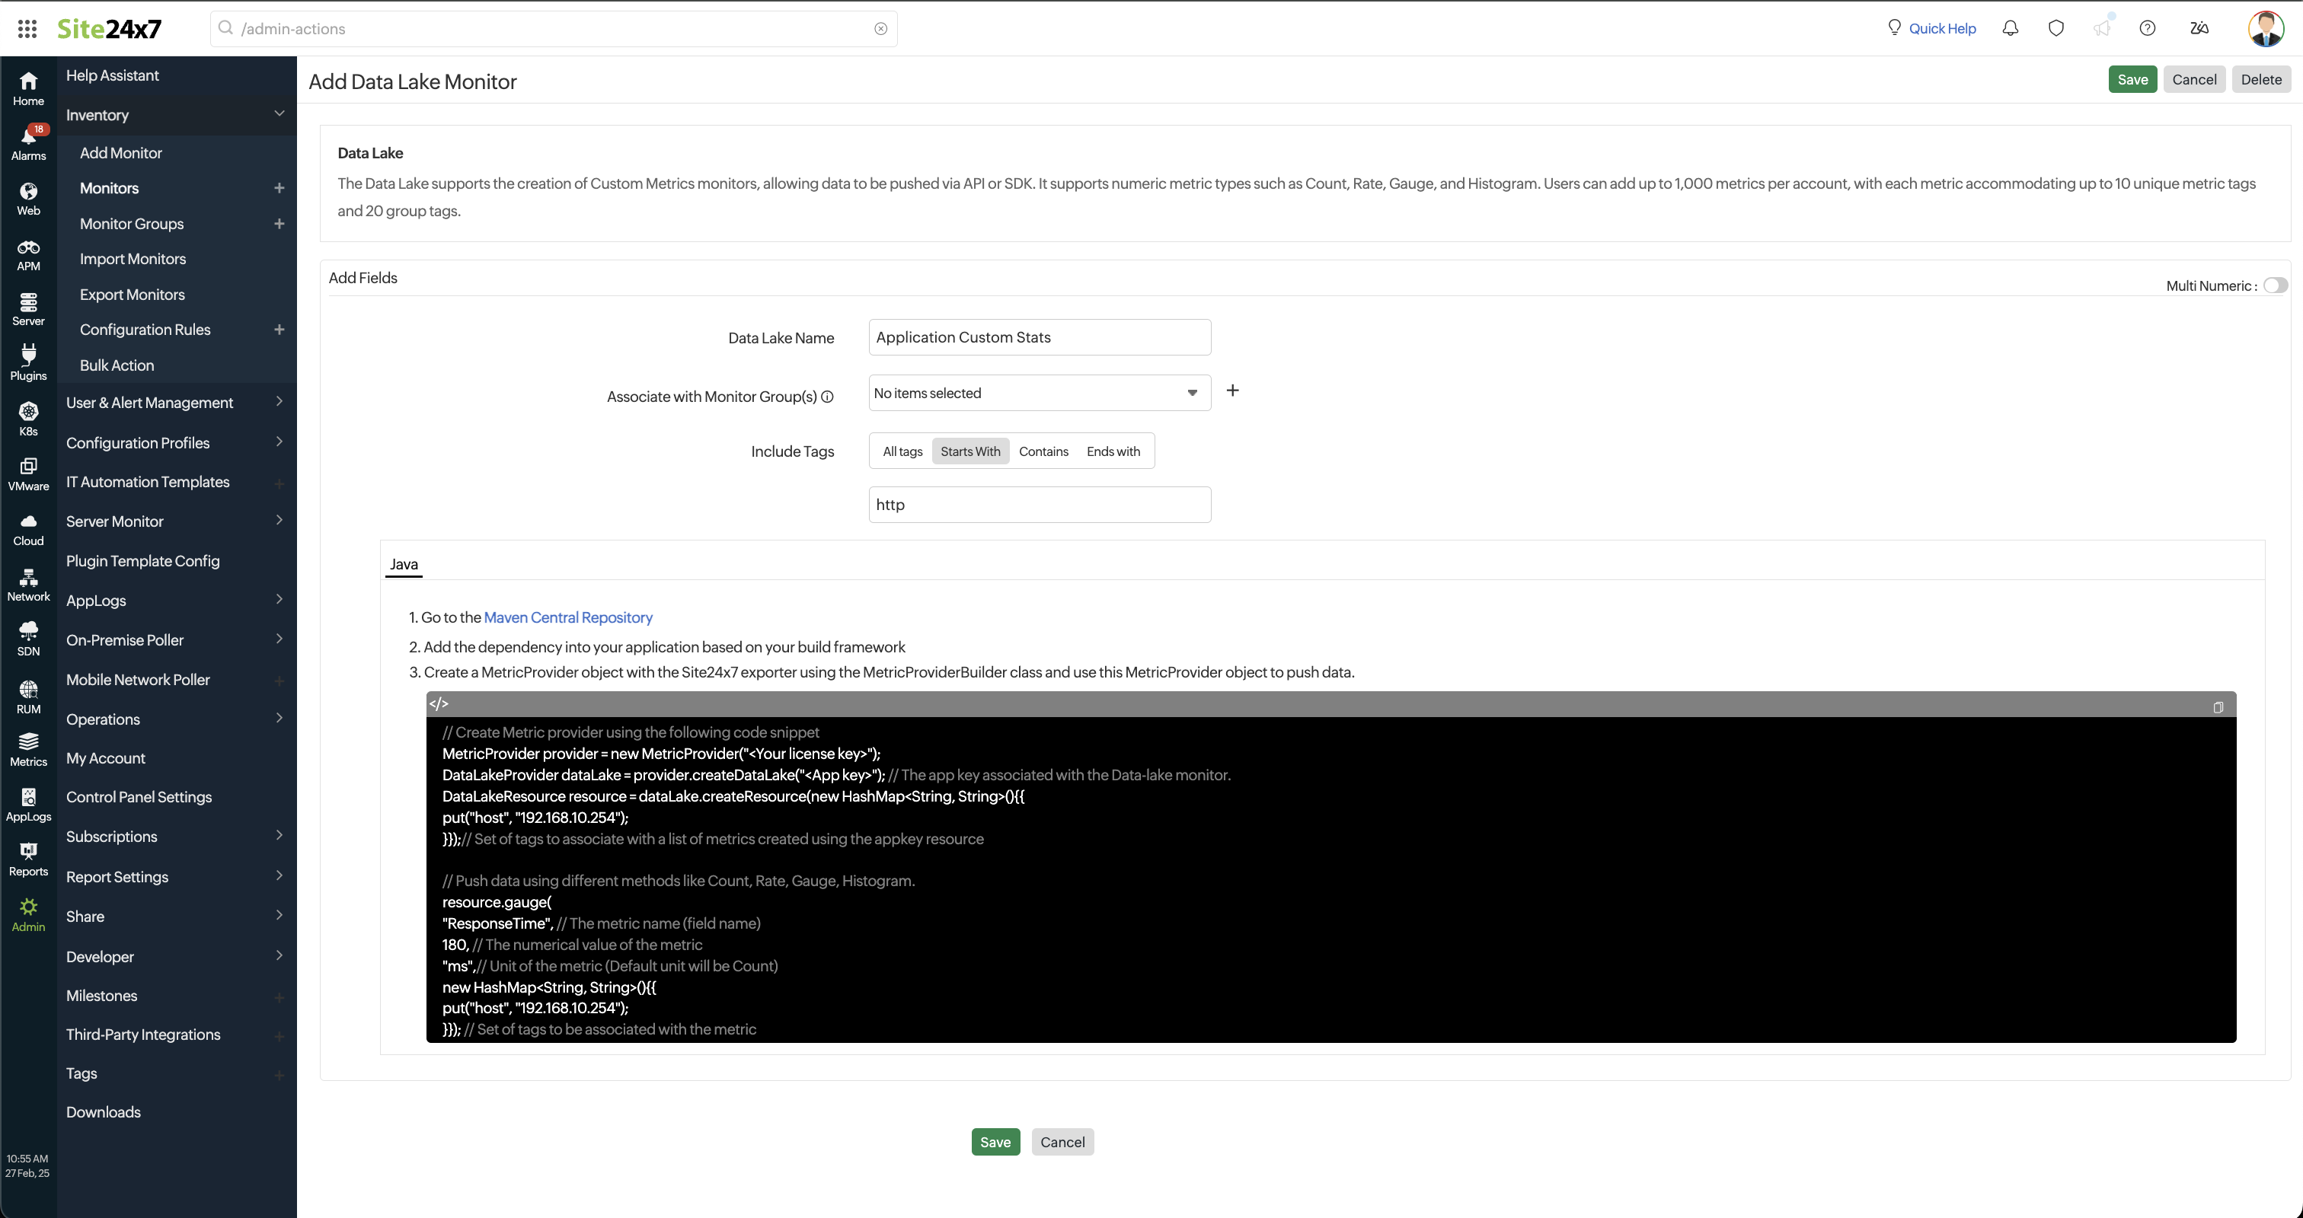2303x1218 pixels.
Task: Click the Zia assistant icon in the header
Action: [2199, 27]
